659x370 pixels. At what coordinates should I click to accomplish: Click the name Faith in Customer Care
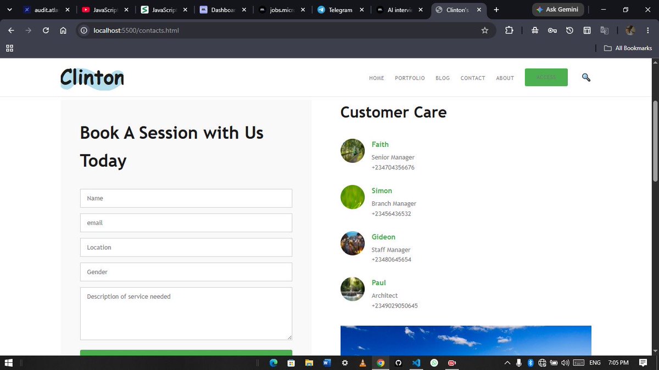[x=380, y=145]
